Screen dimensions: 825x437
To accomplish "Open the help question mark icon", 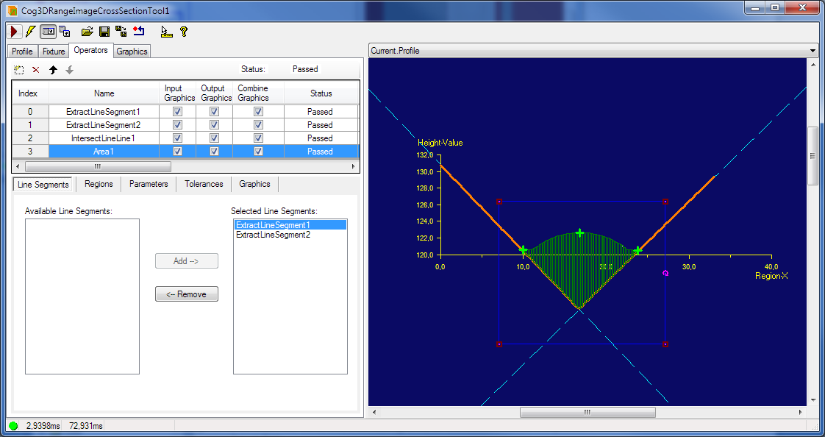I will tap(183, 31).
